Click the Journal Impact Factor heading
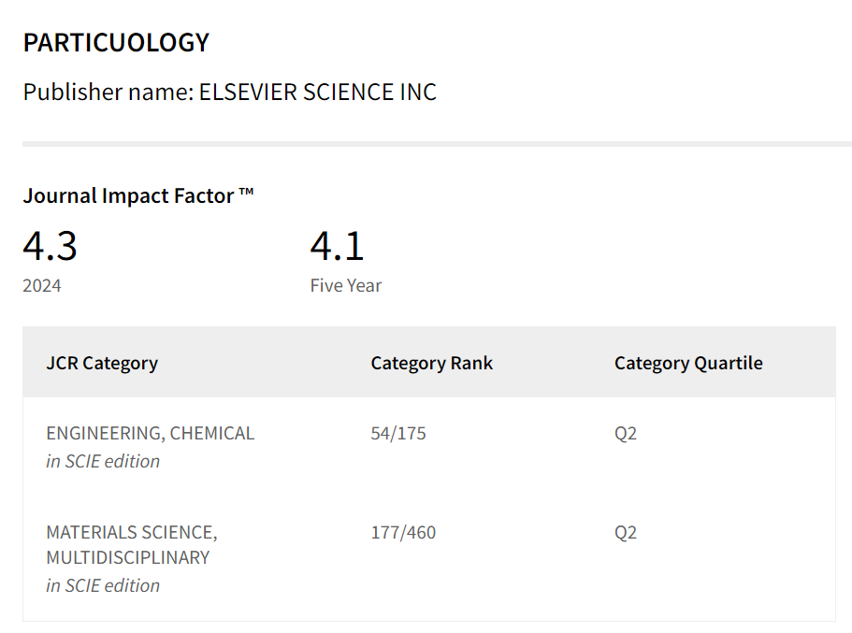The height and width of the screenshot is (633, 852). 138,195
